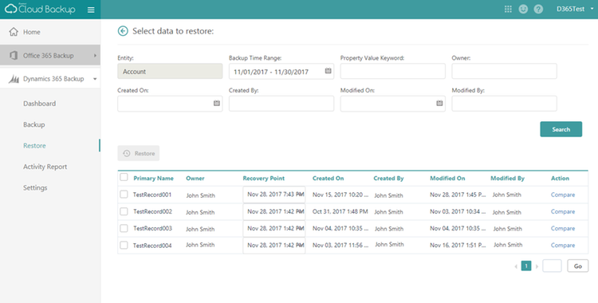Click the Home house icon
598x303 pixels.
coord(14,32)
